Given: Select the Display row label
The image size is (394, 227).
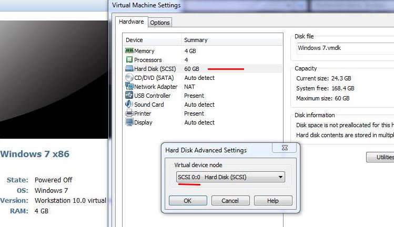Looking at the screenshot, I should point(143,122).
